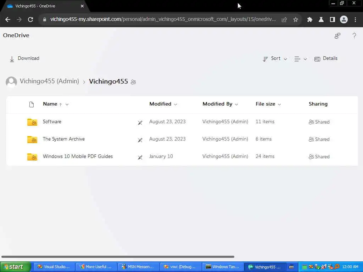Click the OneDrive title text
Screen dimensions: 363x272
(16, 35)
